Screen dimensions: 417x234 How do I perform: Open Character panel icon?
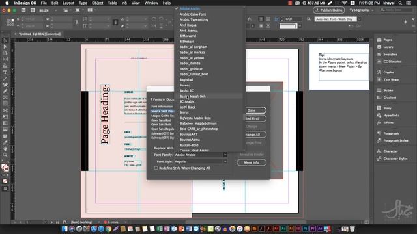[x=379, y=151]
